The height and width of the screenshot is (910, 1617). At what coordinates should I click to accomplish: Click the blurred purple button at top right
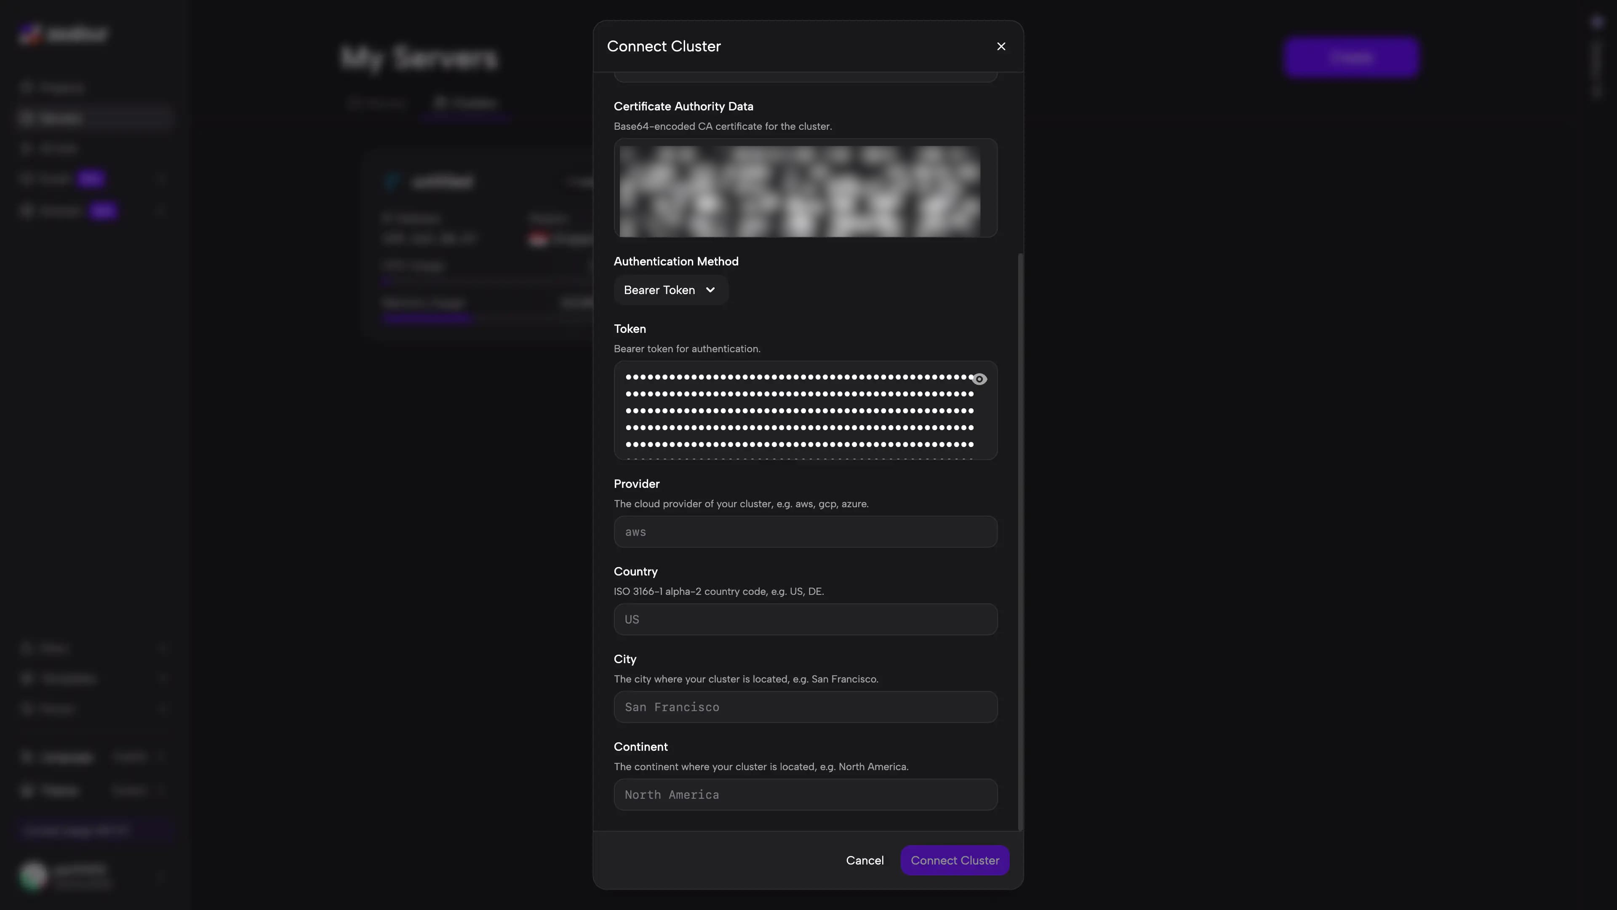(x=1350, y=58)
